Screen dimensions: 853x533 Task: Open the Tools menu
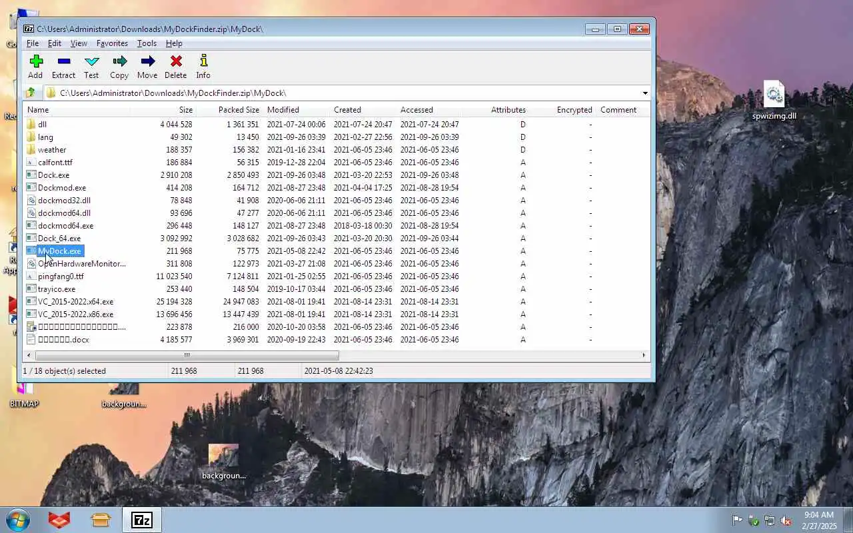coord(147,43)
